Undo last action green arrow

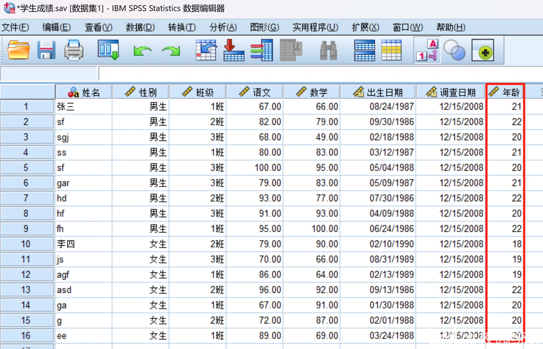coord(142,51)
